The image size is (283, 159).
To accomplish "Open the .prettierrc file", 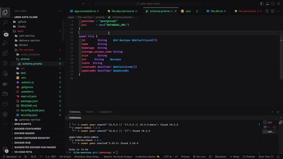I will coord(27,92).
